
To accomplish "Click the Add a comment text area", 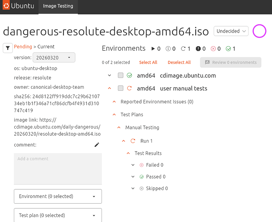I will tap(58, 169).
